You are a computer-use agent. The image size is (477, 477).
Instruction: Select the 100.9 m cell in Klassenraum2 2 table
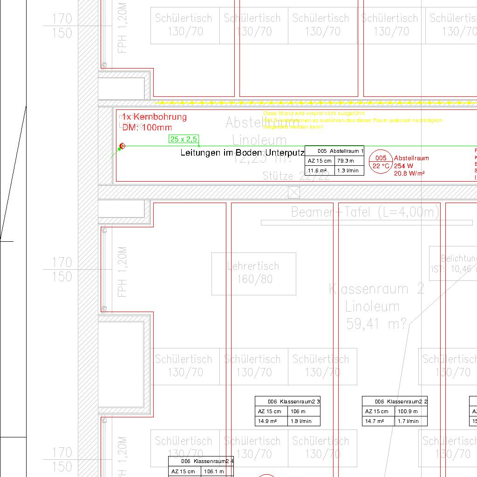click(x=410, y=411)
